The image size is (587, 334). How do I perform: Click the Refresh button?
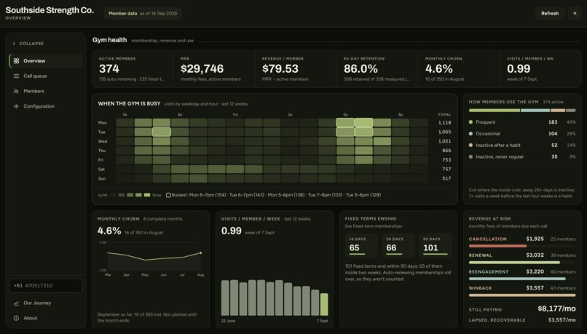(x=550, y=14)
